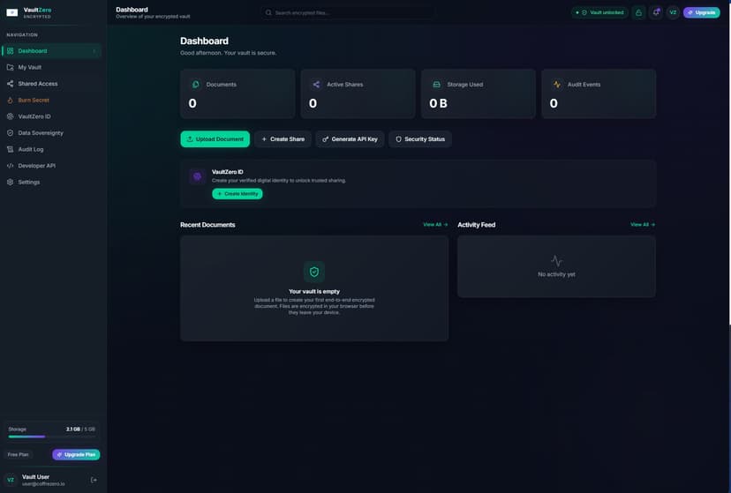Click the lock vault icon in header
Image resolution: width=731 pixels, height=493 pixels.
638,12
